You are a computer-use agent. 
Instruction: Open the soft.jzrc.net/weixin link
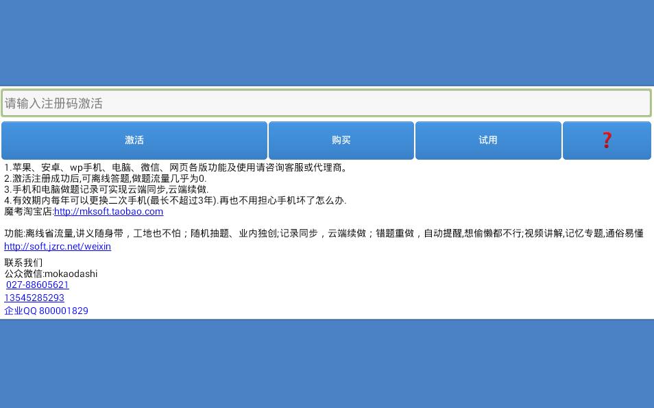pyautogui.click(x=58, y=247)
